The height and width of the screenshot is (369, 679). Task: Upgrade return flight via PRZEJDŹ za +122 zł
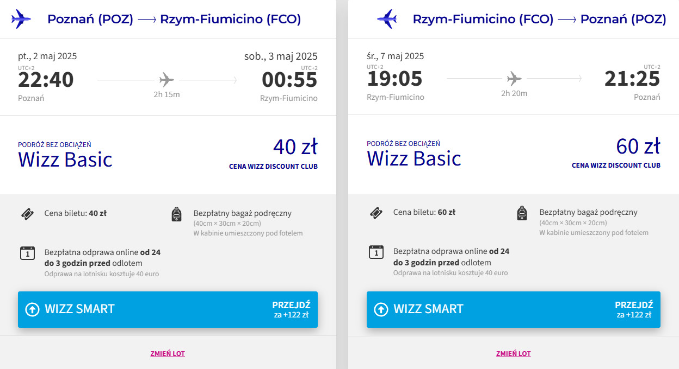pyautogui.click(x=633, y=309)
